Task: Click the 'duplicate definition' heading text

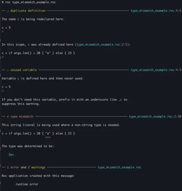Action: pyautogui.click(x=28, y=11)
